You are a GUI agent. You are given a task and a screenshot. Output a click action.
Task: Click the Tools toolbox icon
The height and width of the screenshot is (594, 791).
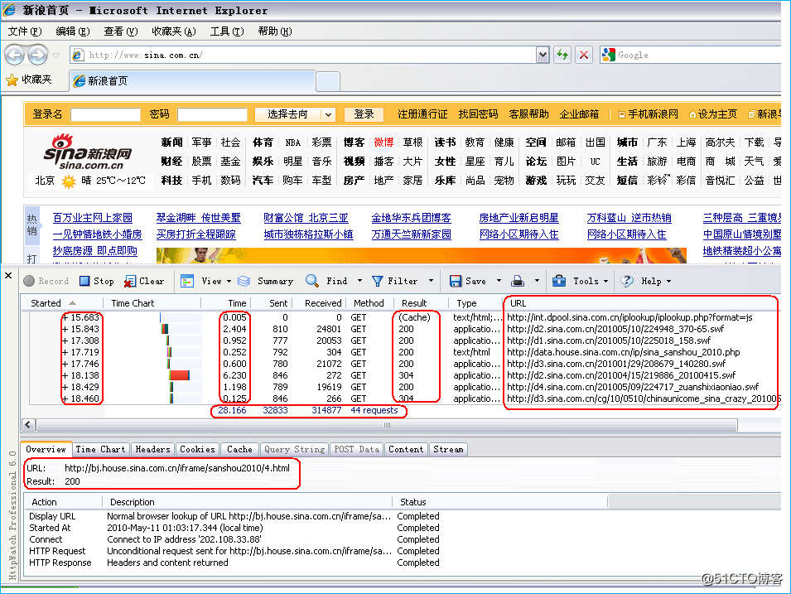559,281
